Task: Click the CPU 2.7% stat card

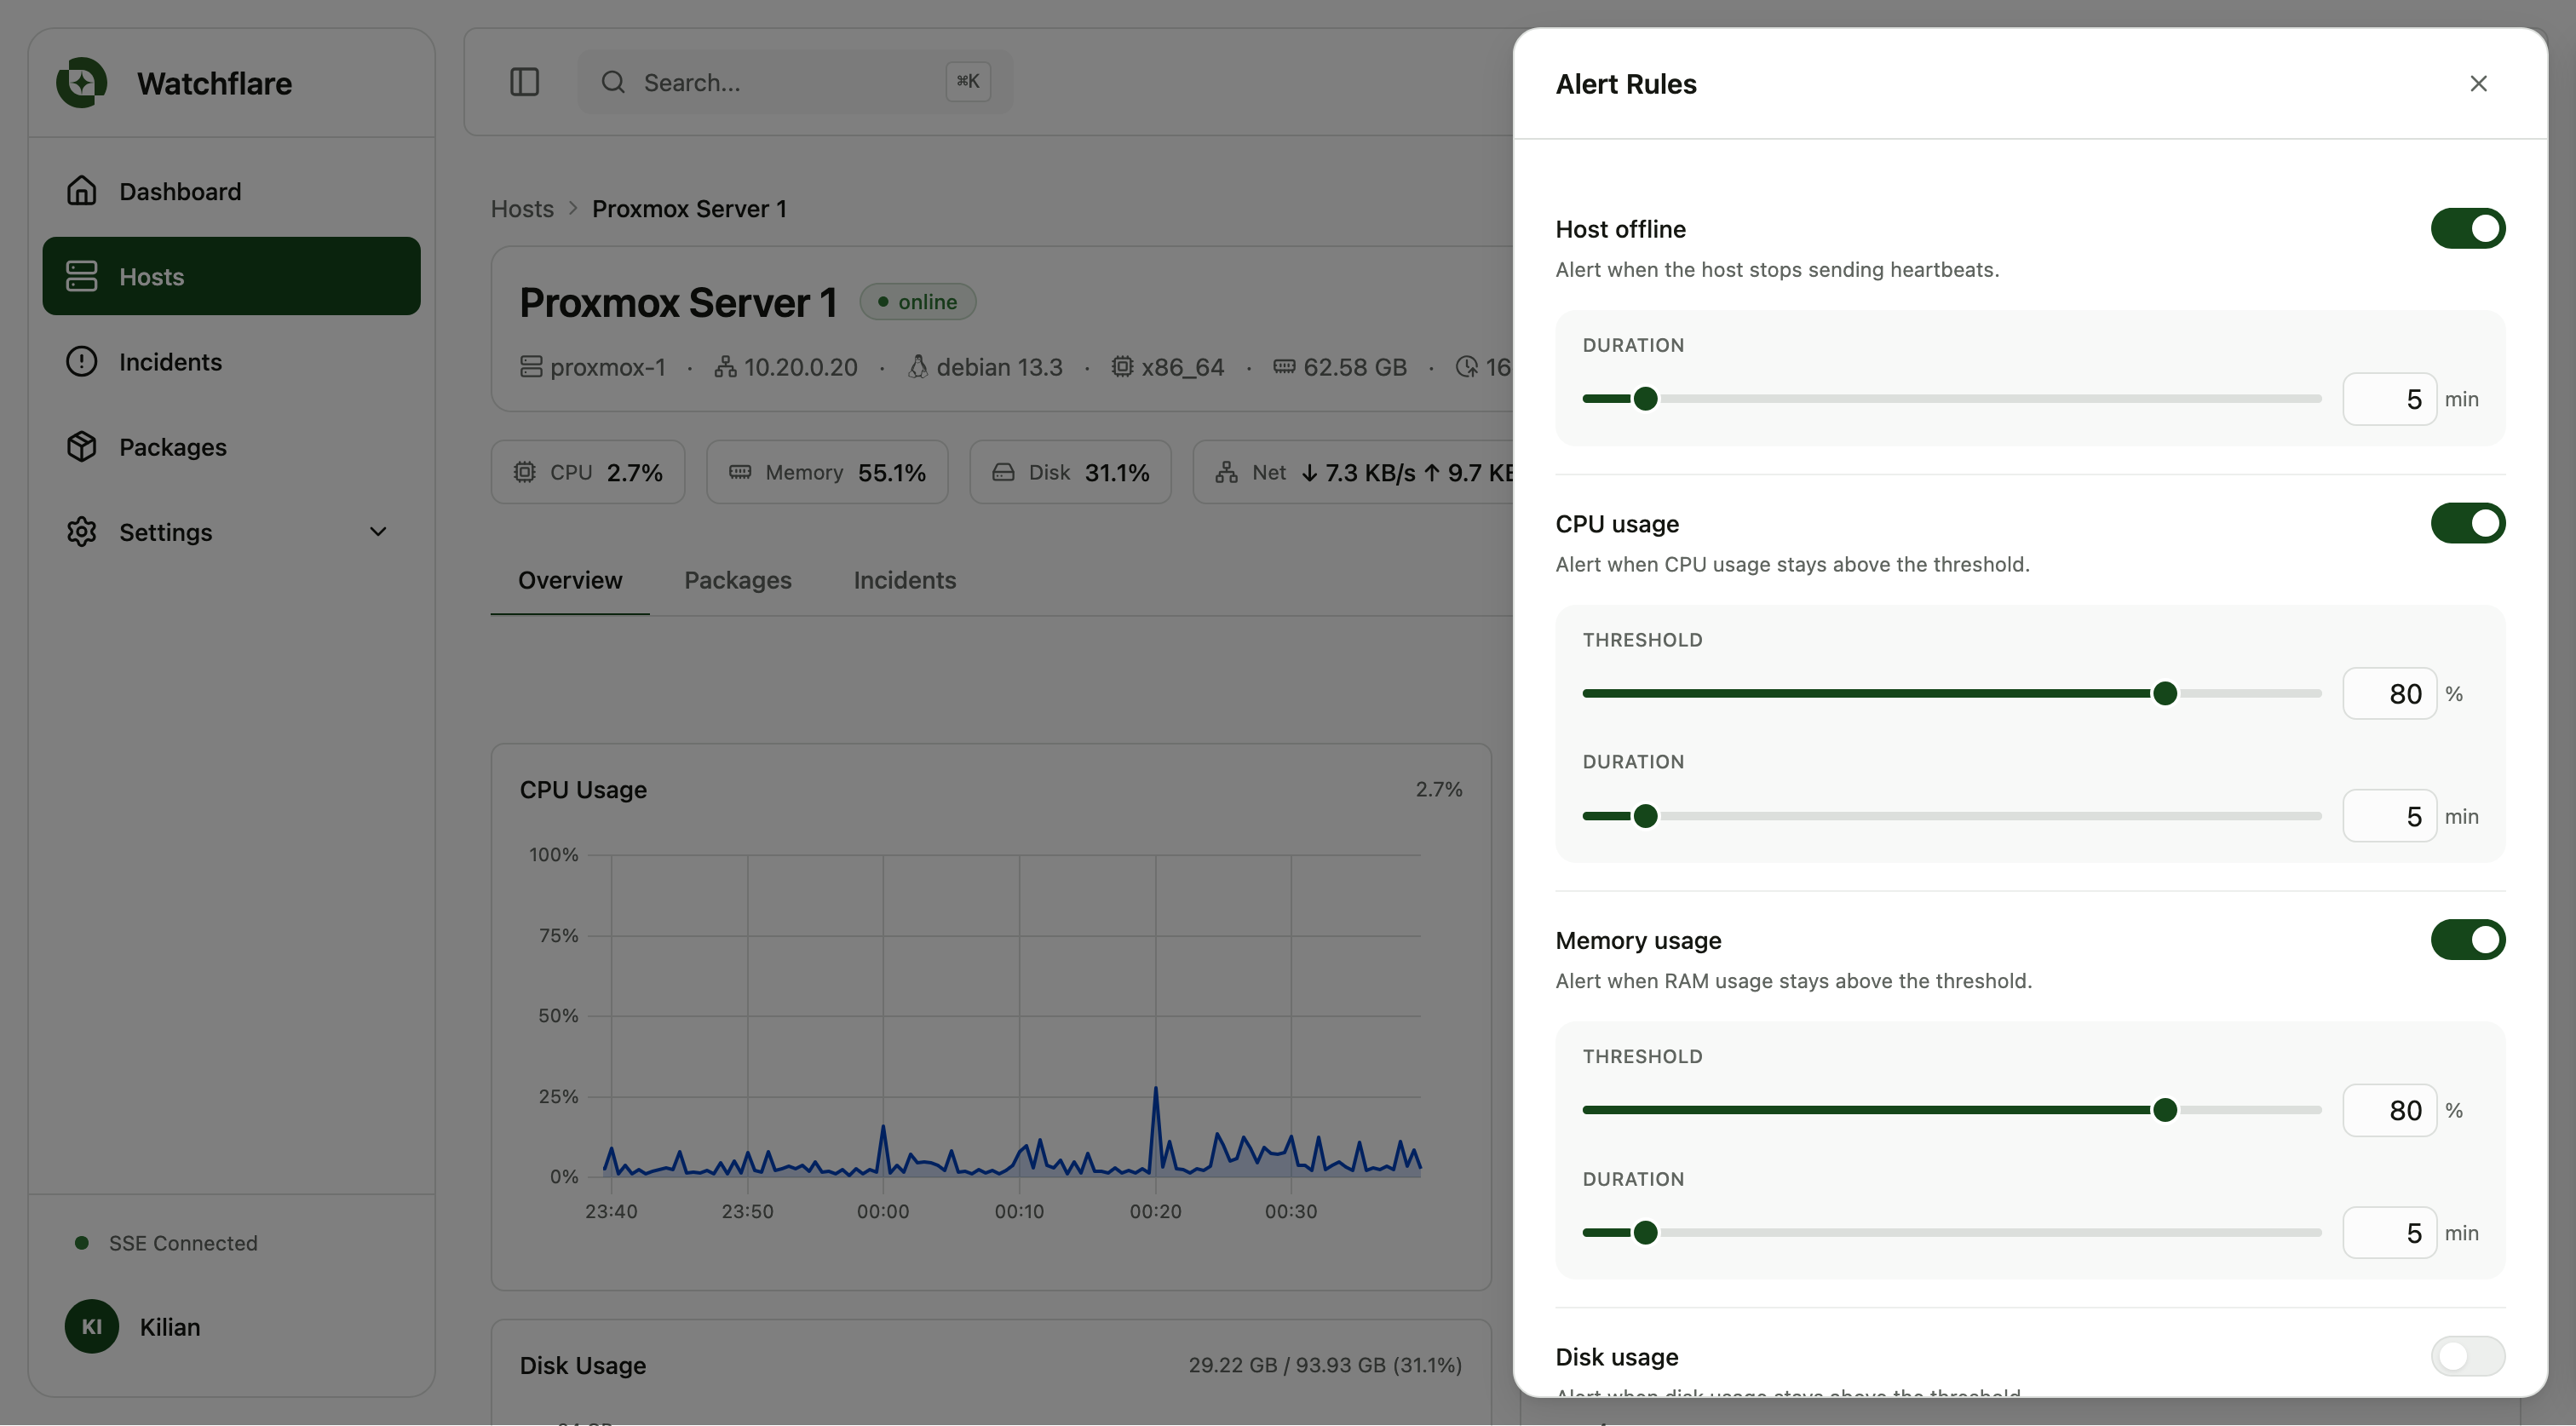Action: pos(588,472)
